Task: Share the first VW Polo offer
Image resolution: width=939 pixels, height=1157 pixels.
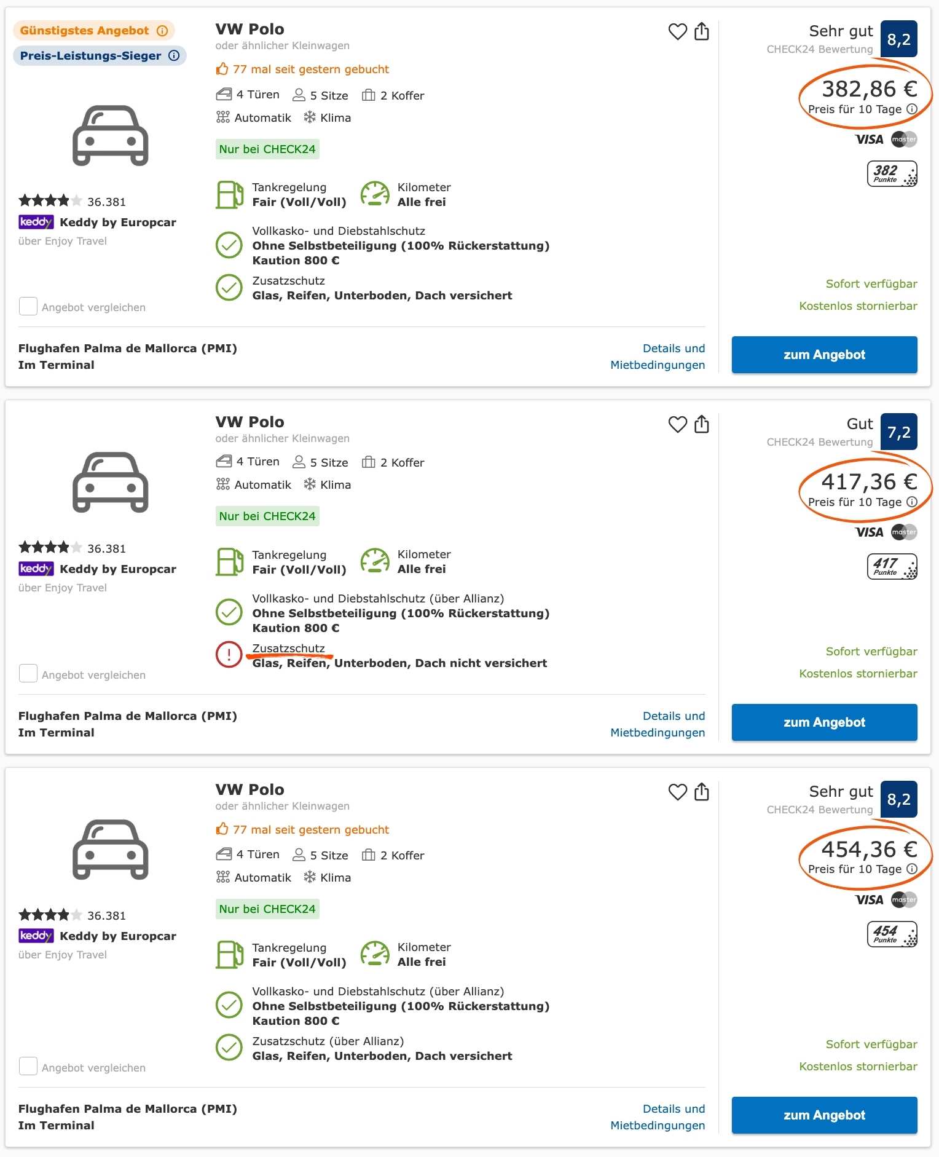Action: pyautogui.click(x=702, y=31)
